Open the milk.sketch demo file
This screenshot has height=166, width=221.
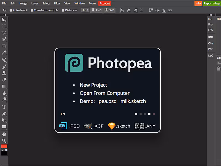(133, 101)
